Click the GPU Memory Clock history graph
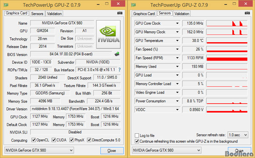The width and height of the screenshot is (255, 158). pyautogui.click(x=227, y=32)
